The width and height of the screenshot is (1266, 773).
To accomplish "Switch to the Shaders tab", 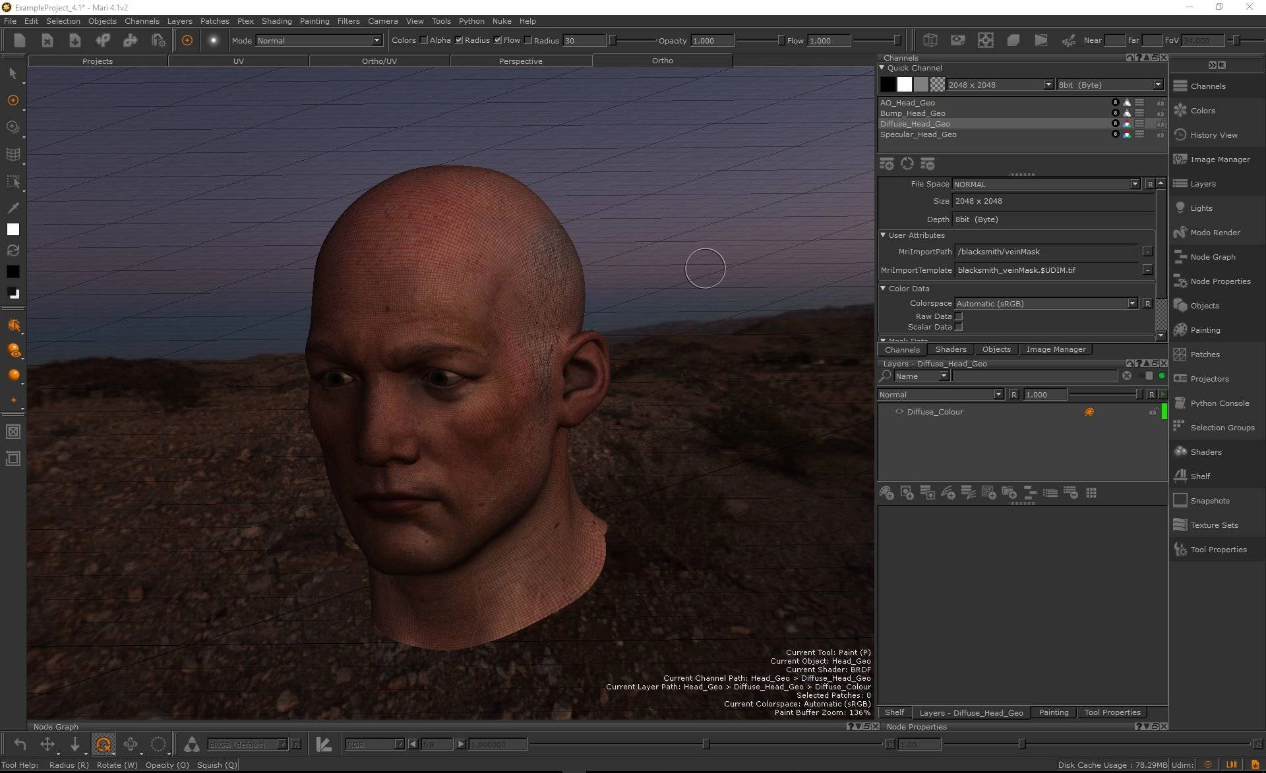I will [951, 349].
